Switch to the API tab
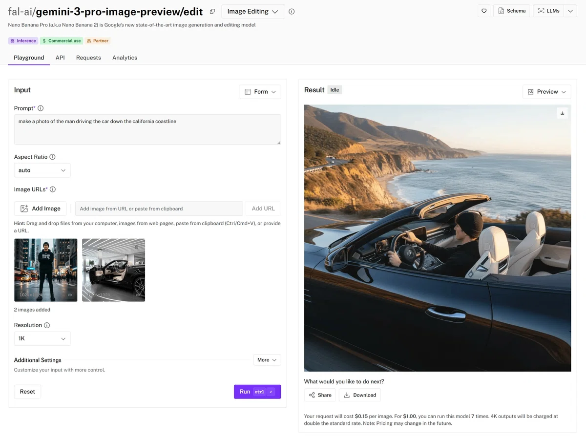This screenshot has height=440, width=586. point(60,58)
